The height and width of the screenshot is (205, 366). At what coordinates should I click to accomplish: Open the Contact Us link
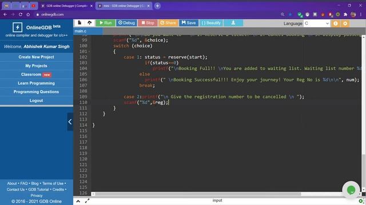click(x=15, y=190)
